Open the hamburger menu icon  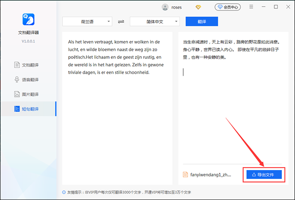[x=251, y=7]
